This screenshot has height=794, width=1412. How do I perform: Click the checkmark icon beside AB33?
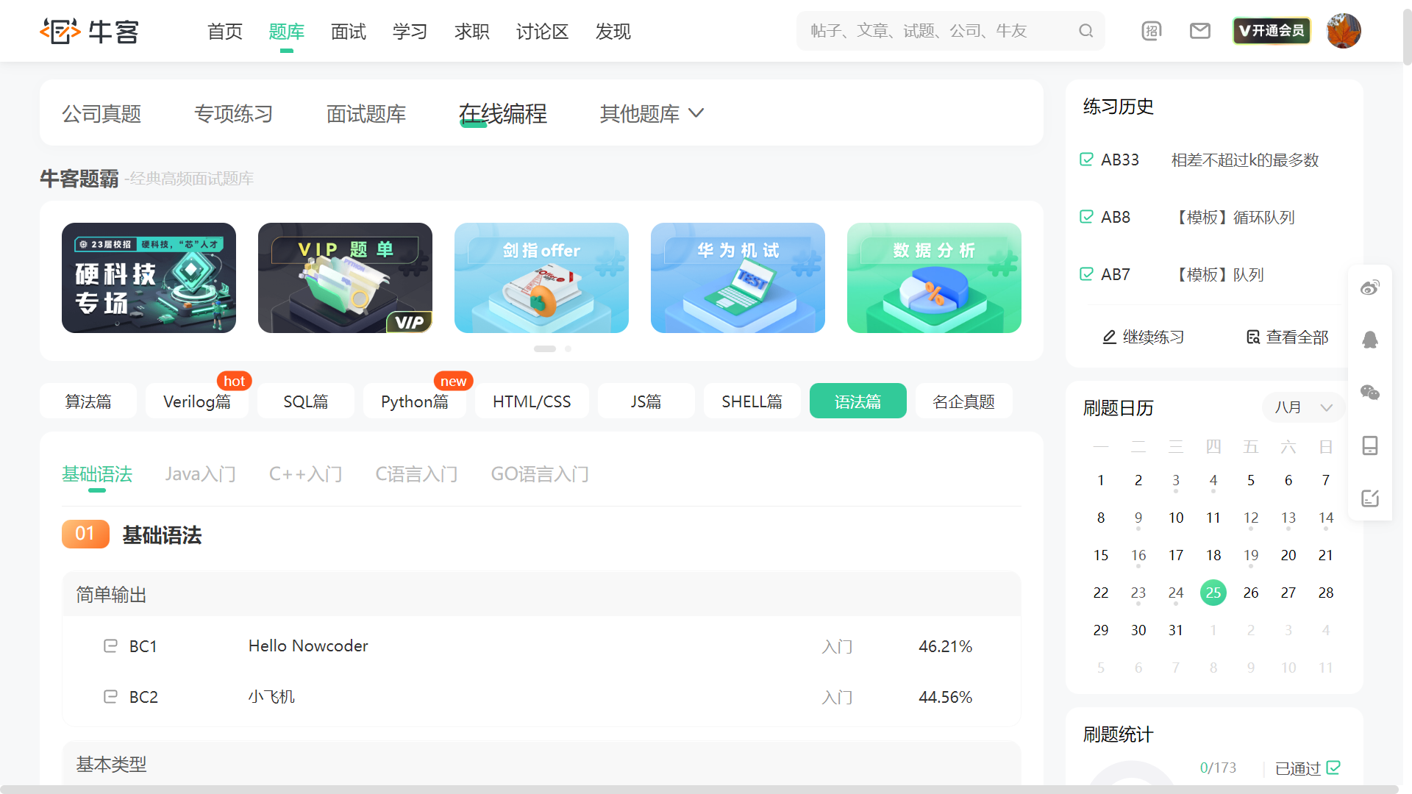(x=1086, y=160)
